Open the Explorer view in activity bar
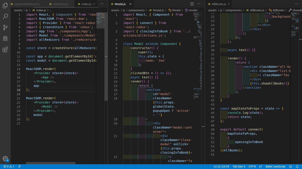Image resolution: width=302 pixels, height=169 pixels. point(5,6)
